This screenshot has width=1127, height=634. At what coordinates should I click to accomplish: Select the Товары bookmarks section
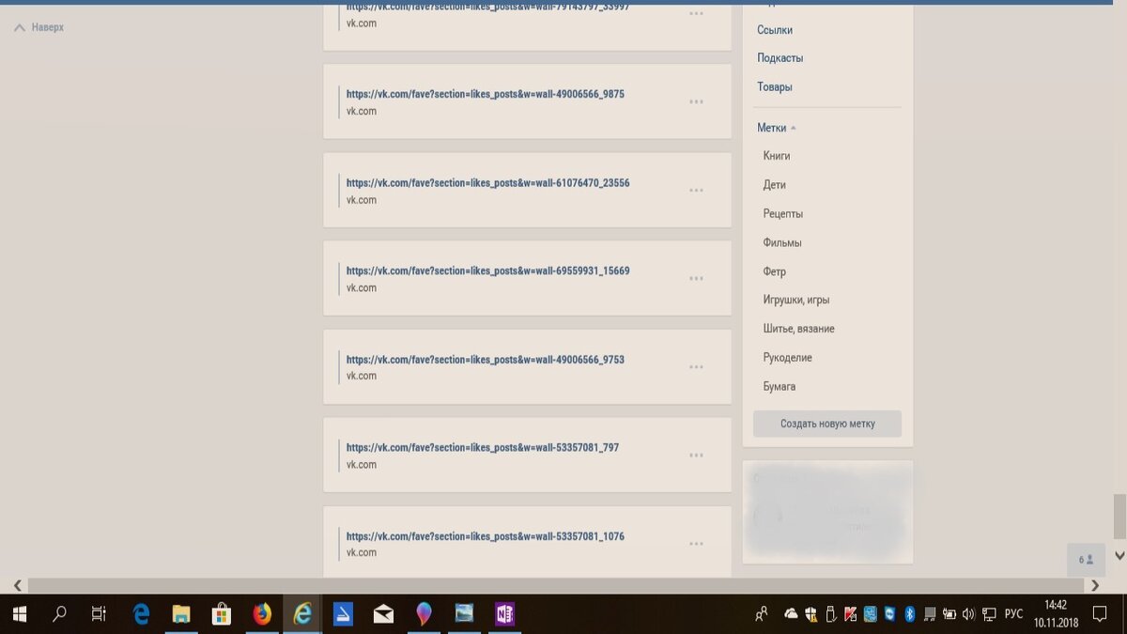coord(775,87)
